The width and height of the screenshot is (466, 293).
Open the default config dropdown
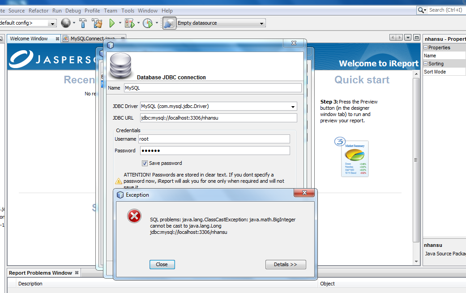[52, 23]
